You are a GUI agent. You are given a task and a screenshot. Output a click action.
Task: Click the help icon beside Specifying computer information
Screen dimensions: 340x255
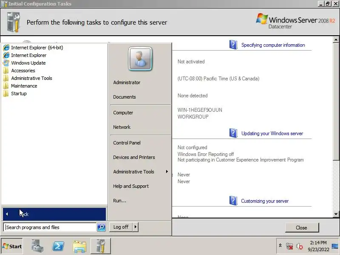233,45
